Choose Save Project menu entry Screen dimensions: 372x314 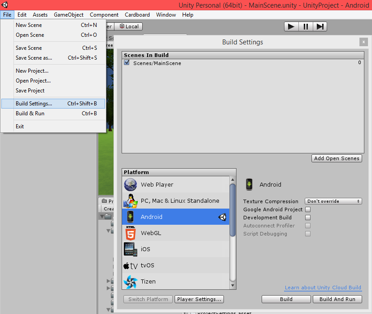coord(53,91)
